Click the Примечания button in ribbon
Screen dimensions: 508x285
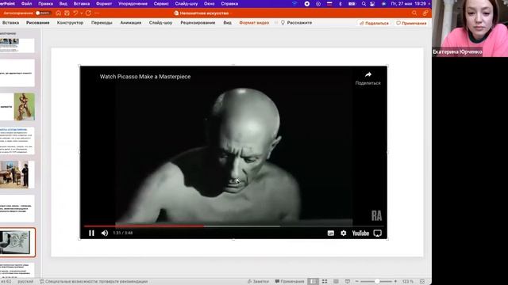[411, 23]
